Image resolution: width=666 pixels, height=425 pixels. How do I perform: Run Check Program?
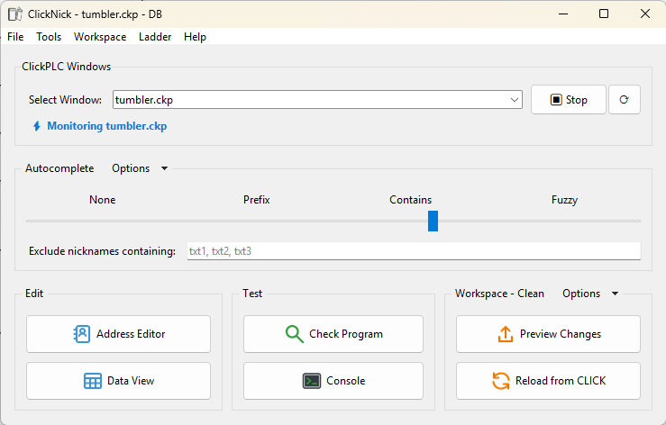(333, 334)
